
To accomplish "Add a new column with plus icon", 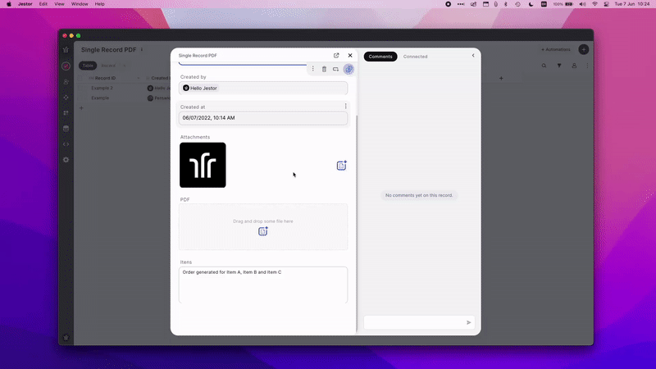I will (501, 78).
